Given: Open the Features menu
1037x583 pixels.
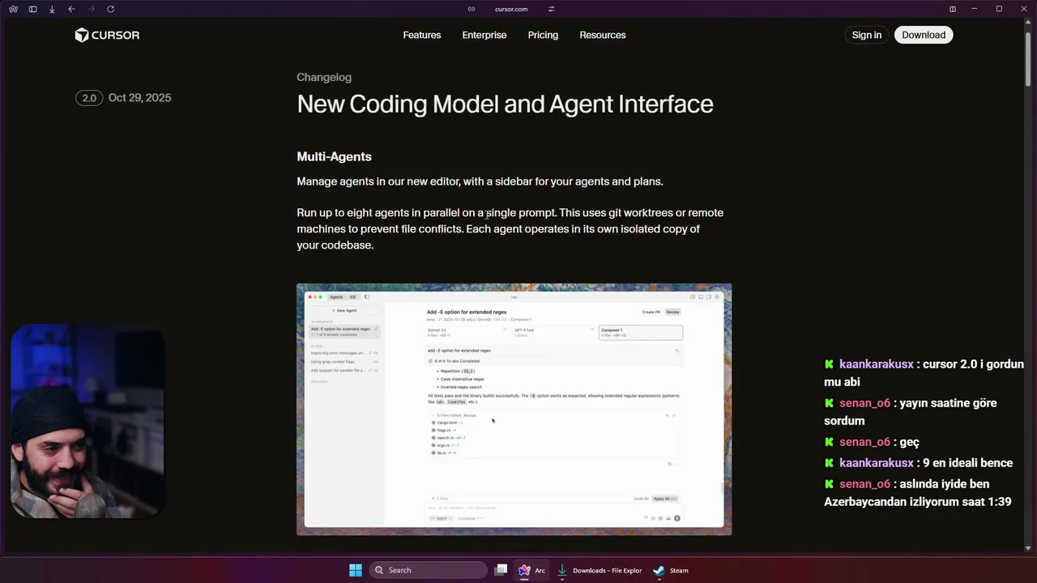Looking at the screenshot, I should pyautogui.click(x=422, y=35).
